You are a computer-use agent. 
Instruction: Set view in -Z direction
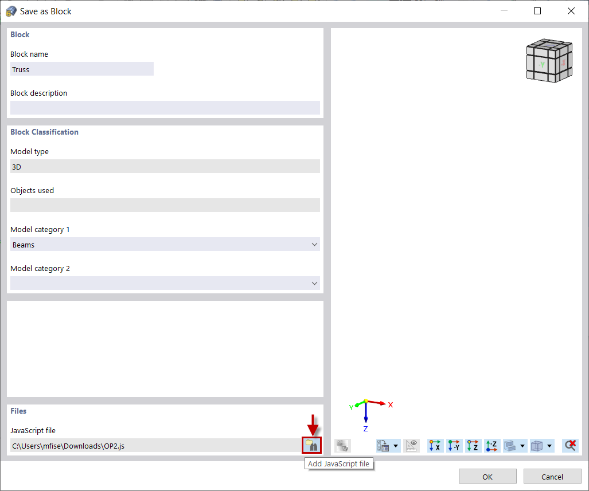point(492,445)
